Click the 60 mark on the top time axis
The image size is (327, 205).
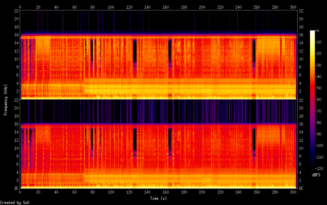pos(74,7)
